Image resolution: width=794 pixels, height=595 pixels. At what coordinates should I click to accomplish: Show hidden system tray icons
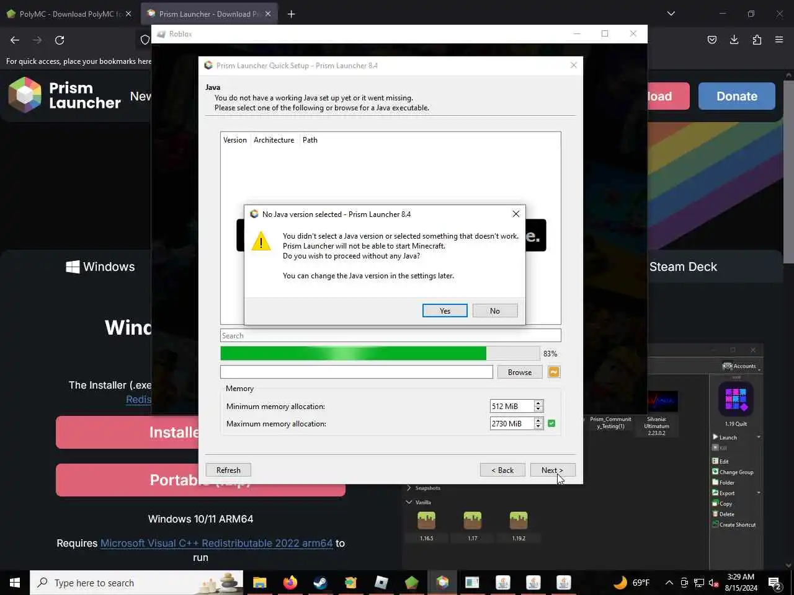coord(669,583)
